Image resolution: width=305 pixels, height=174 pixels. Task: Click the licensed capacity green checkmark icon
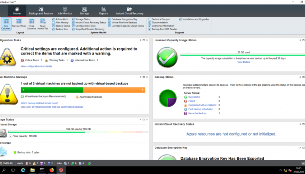pos(167,57)
